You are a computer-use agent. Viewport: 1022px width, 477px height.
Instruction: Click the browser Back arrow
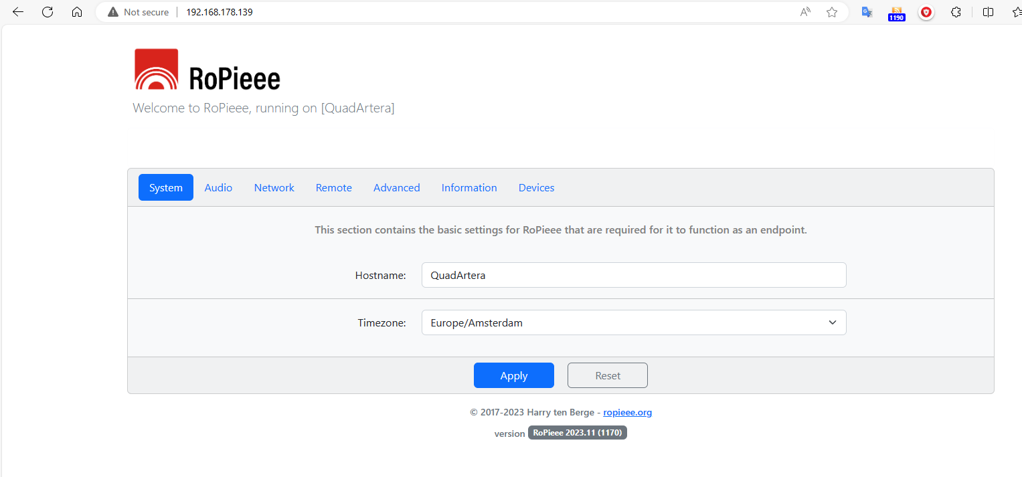(x=18, y=12)
